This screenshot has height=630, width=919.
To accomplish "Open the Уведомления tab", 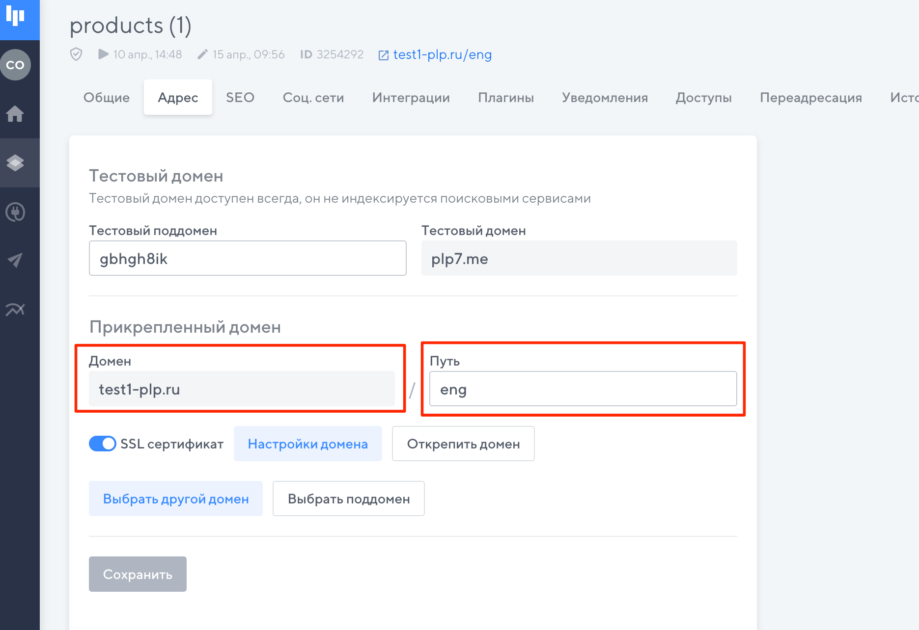I will point(605,97).
